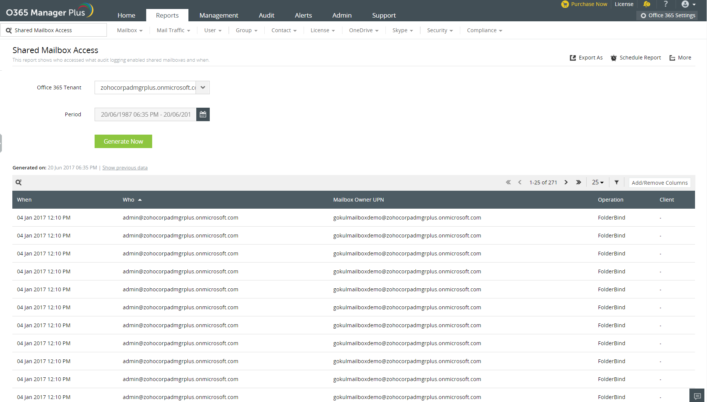Viewport: 707px width, 402px height.
Task: Open the table search magnifier
Action: tap(18, 182)
